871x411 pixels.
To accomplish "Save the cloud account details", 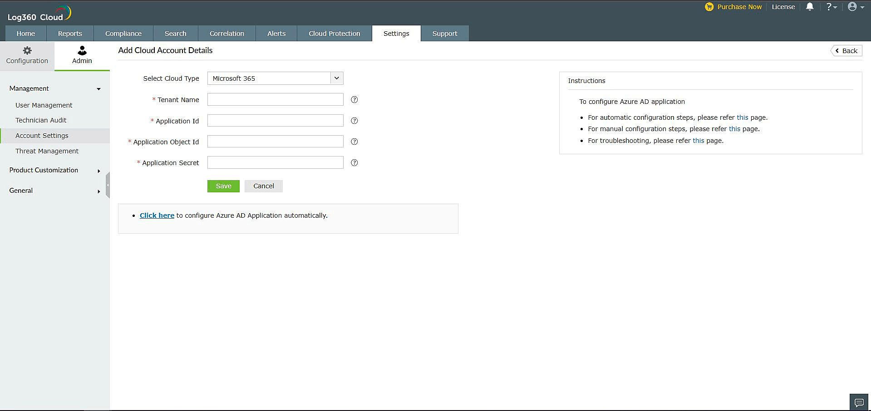I will point(223,186).
